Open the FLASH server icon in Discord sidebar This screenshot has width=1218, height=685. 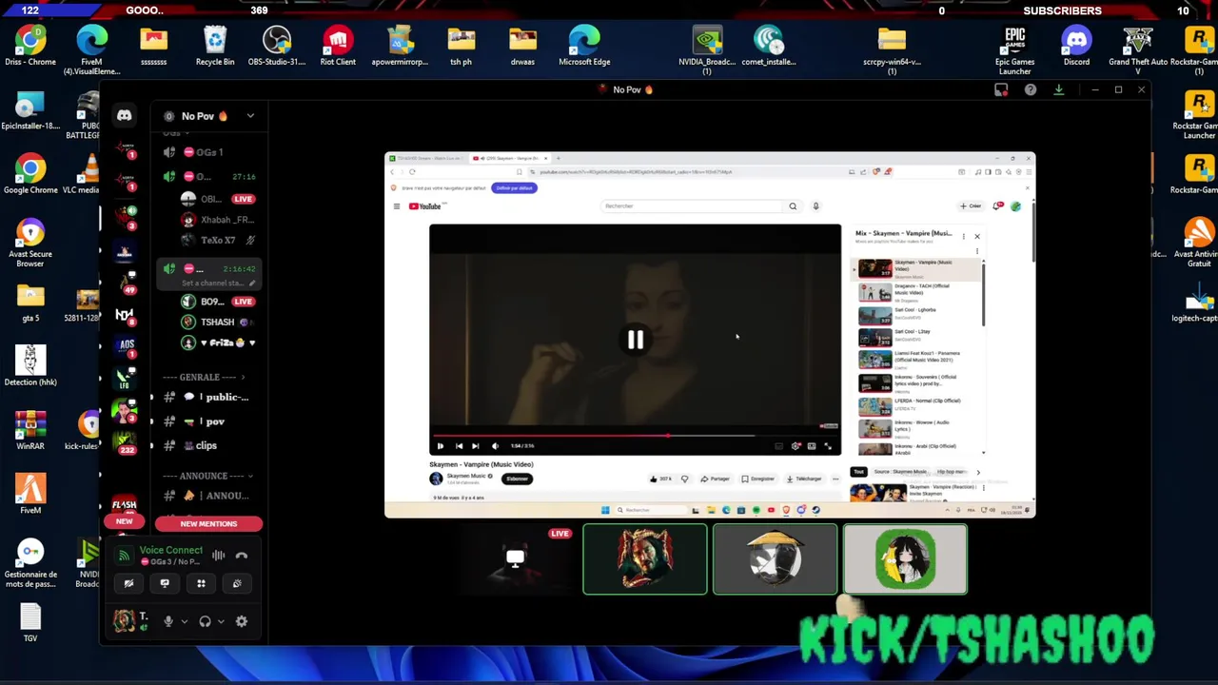(x=124, y=503)
